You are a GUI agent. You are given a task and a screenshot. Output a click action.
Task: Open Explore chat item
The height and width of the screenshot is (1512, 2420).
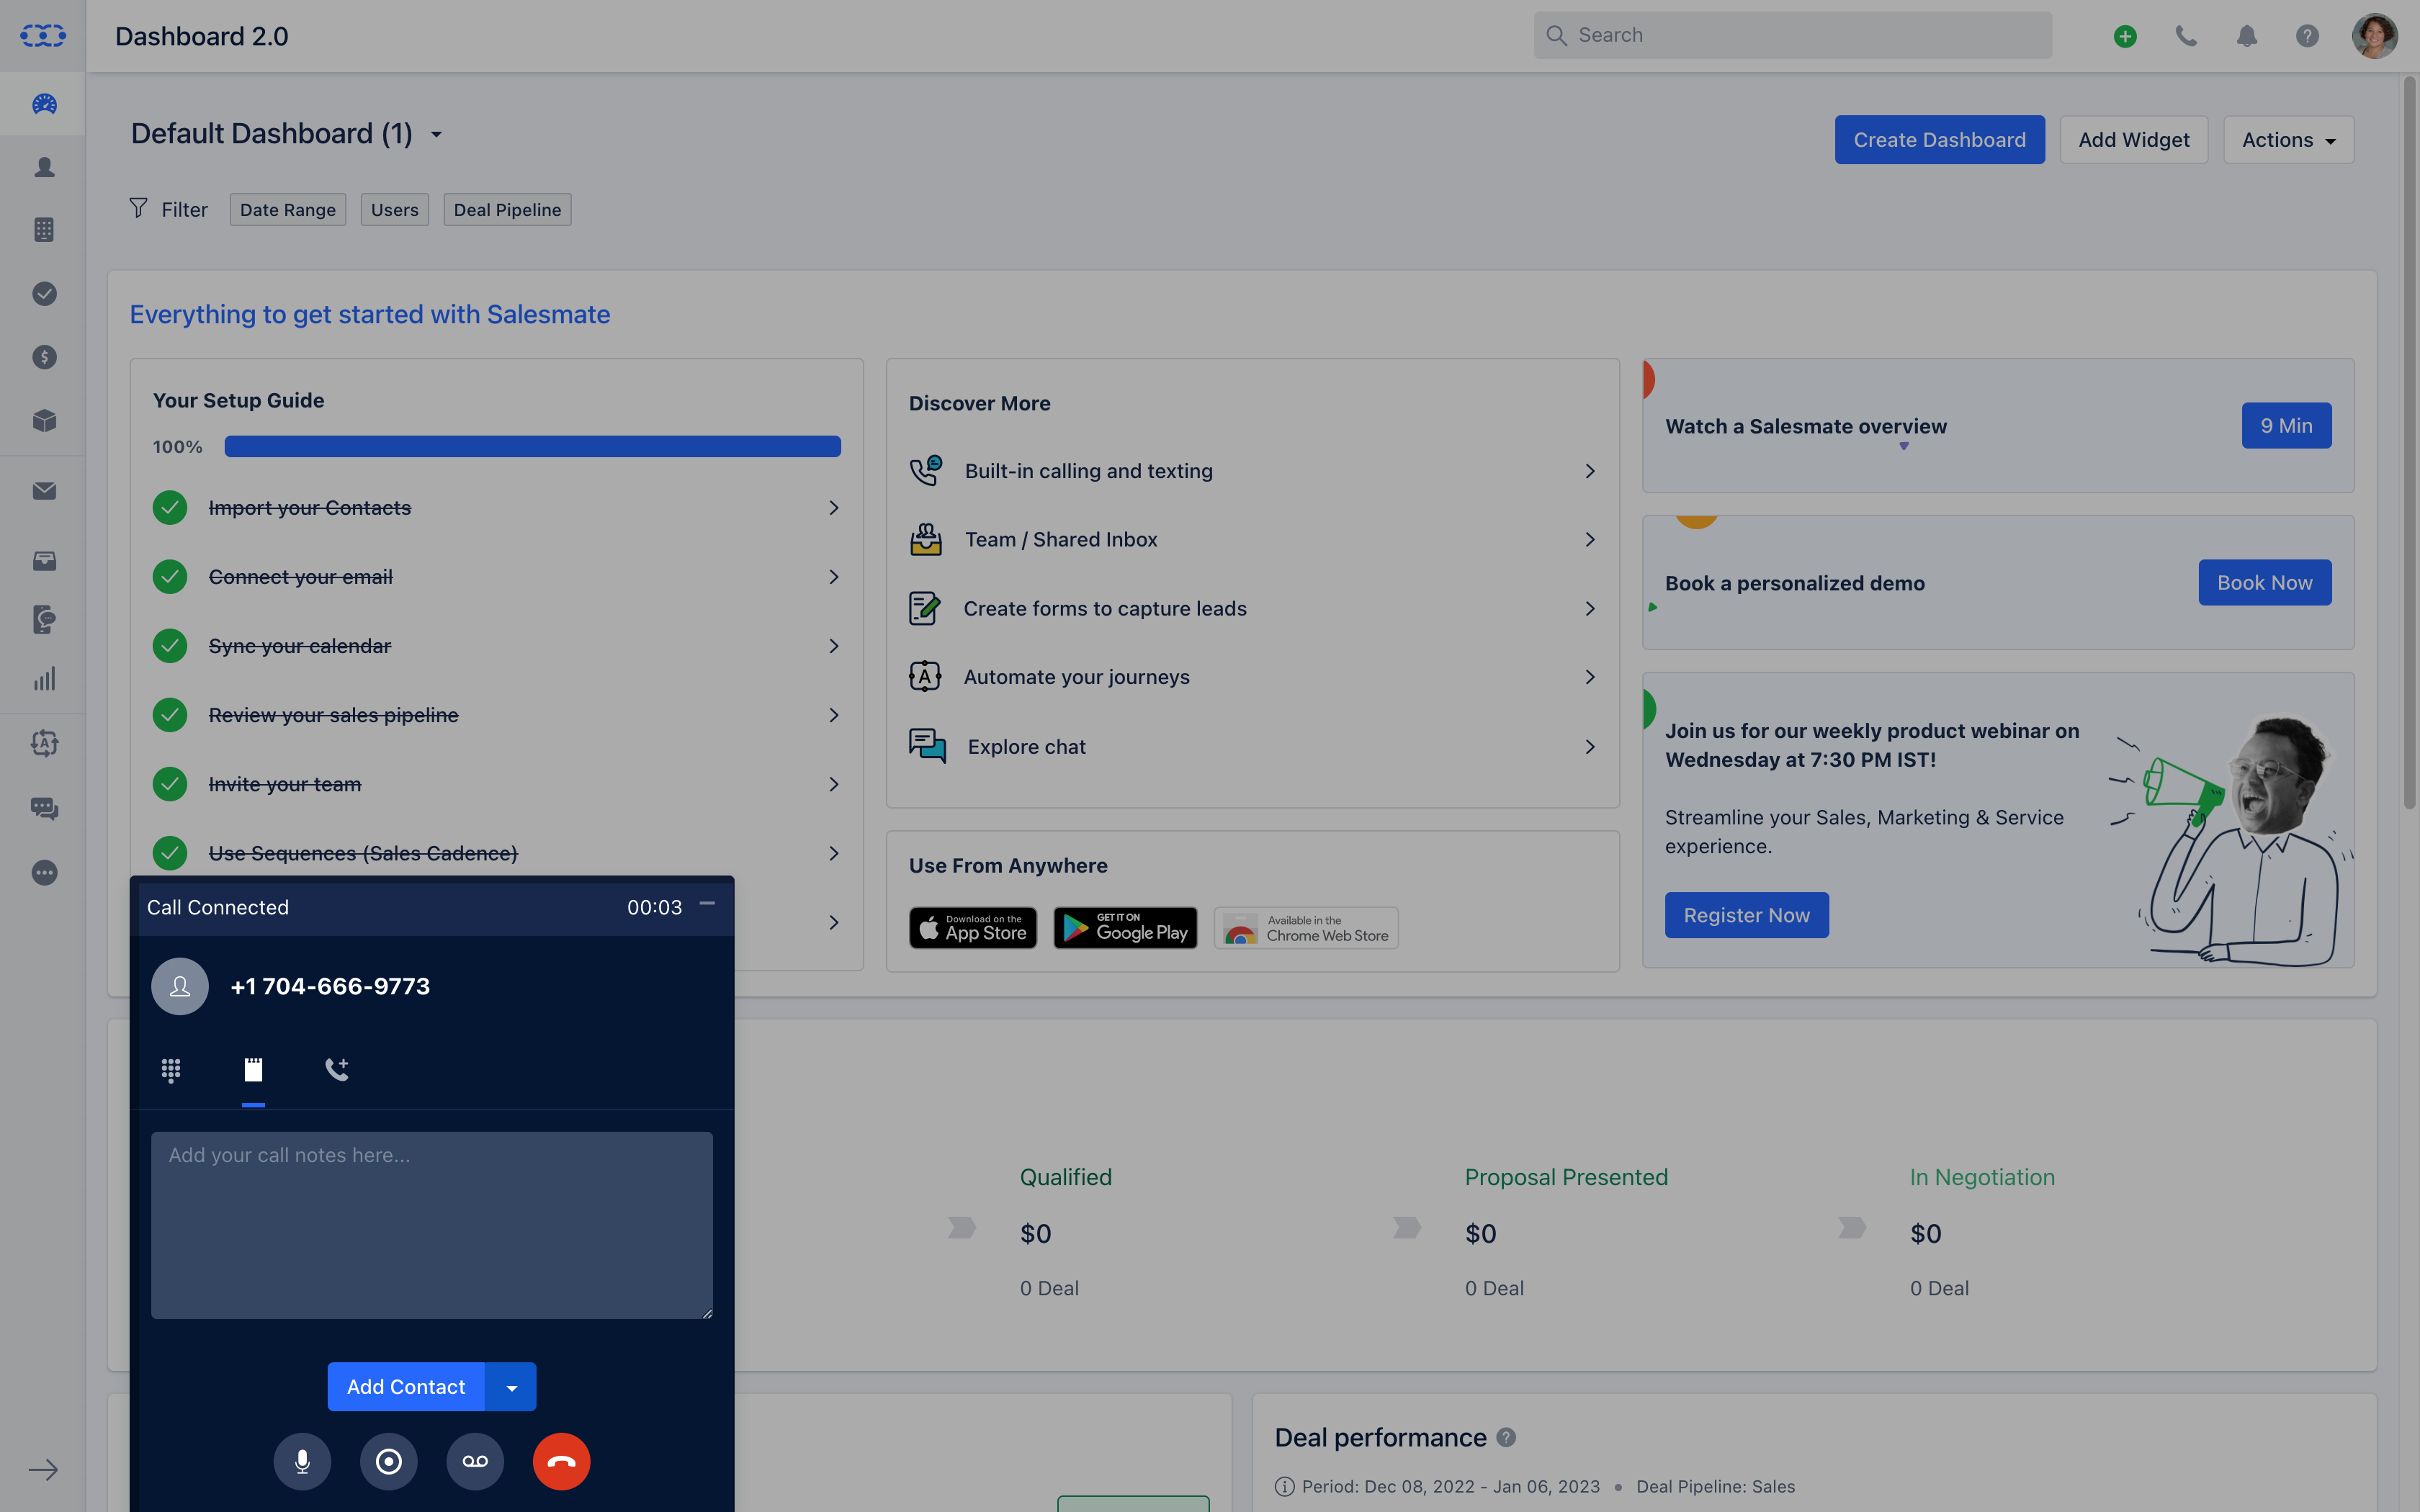tap(1252, 747)
